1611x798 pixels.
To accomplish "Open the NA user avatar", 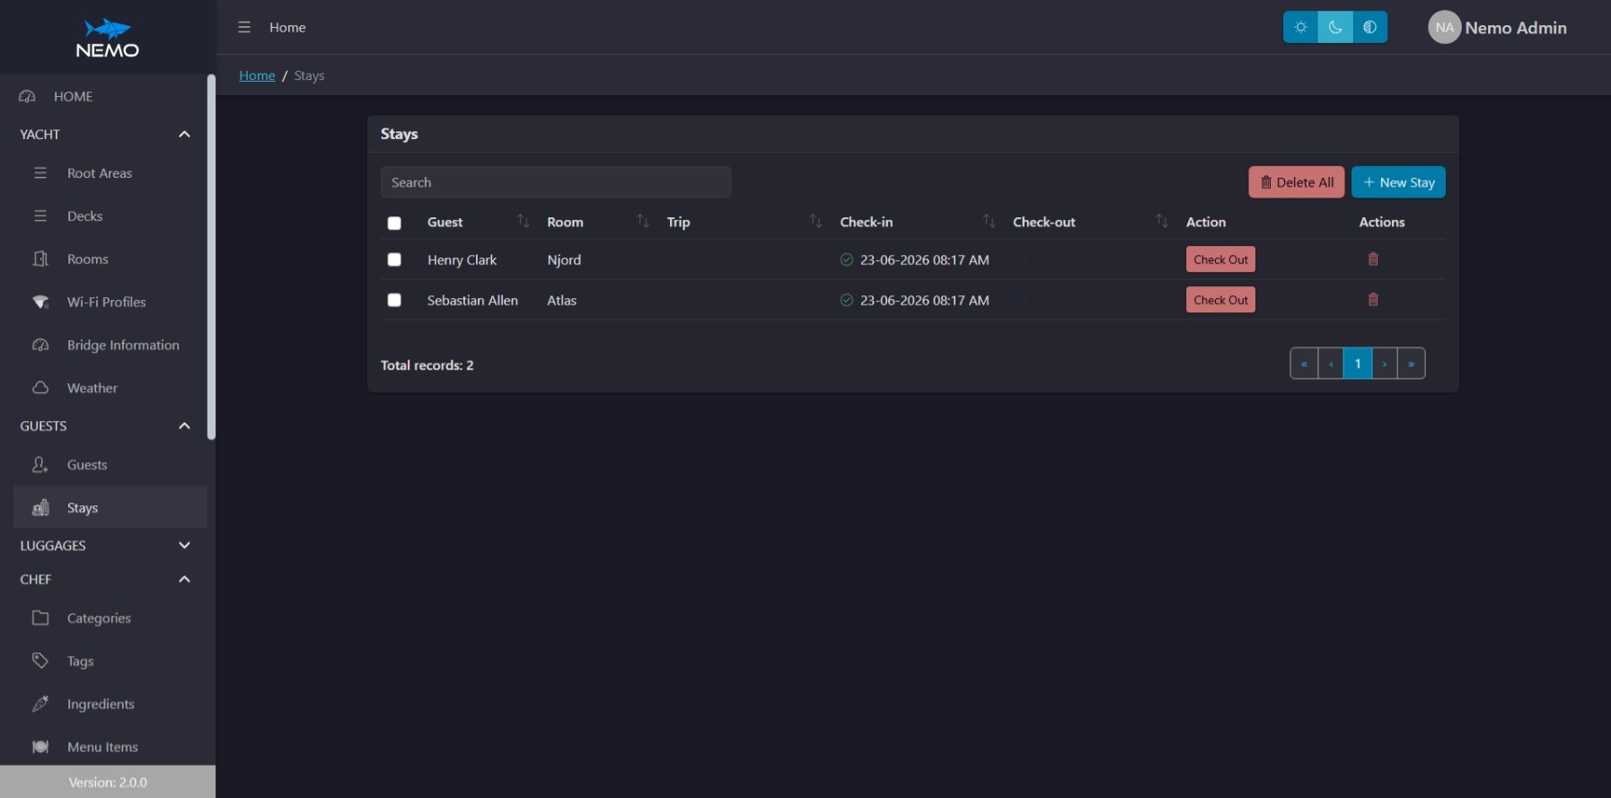I will (x=1444, y=27).
